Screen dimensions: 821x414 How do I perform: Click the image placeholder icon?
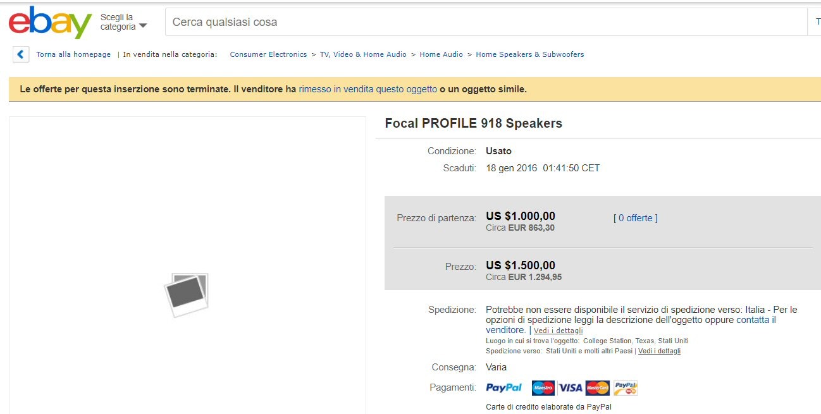tap(187, 295)
